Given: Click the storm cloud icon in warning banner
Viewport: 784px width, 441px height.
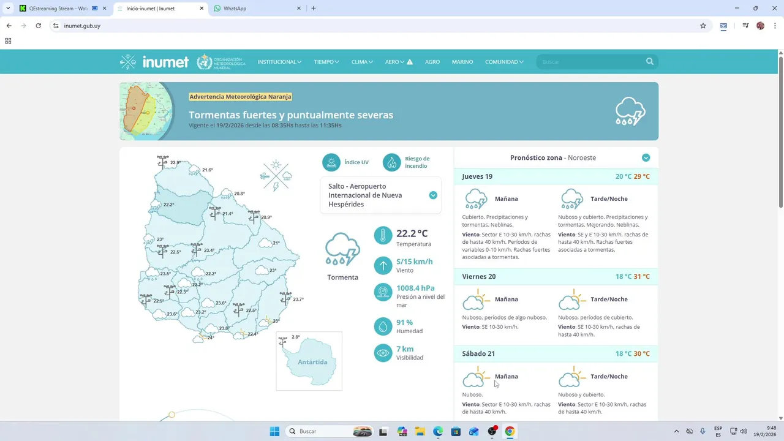Looking at the screenshot, I should pyautogui.click(x=630, y=111).
